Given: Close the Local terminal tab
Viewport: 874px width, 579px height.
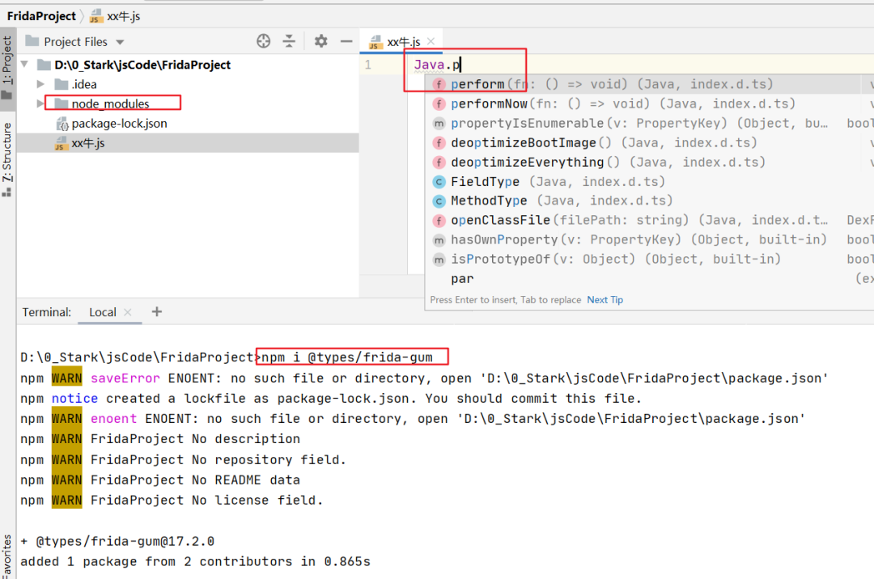Looking at the screenshot, I should point(128,312).
